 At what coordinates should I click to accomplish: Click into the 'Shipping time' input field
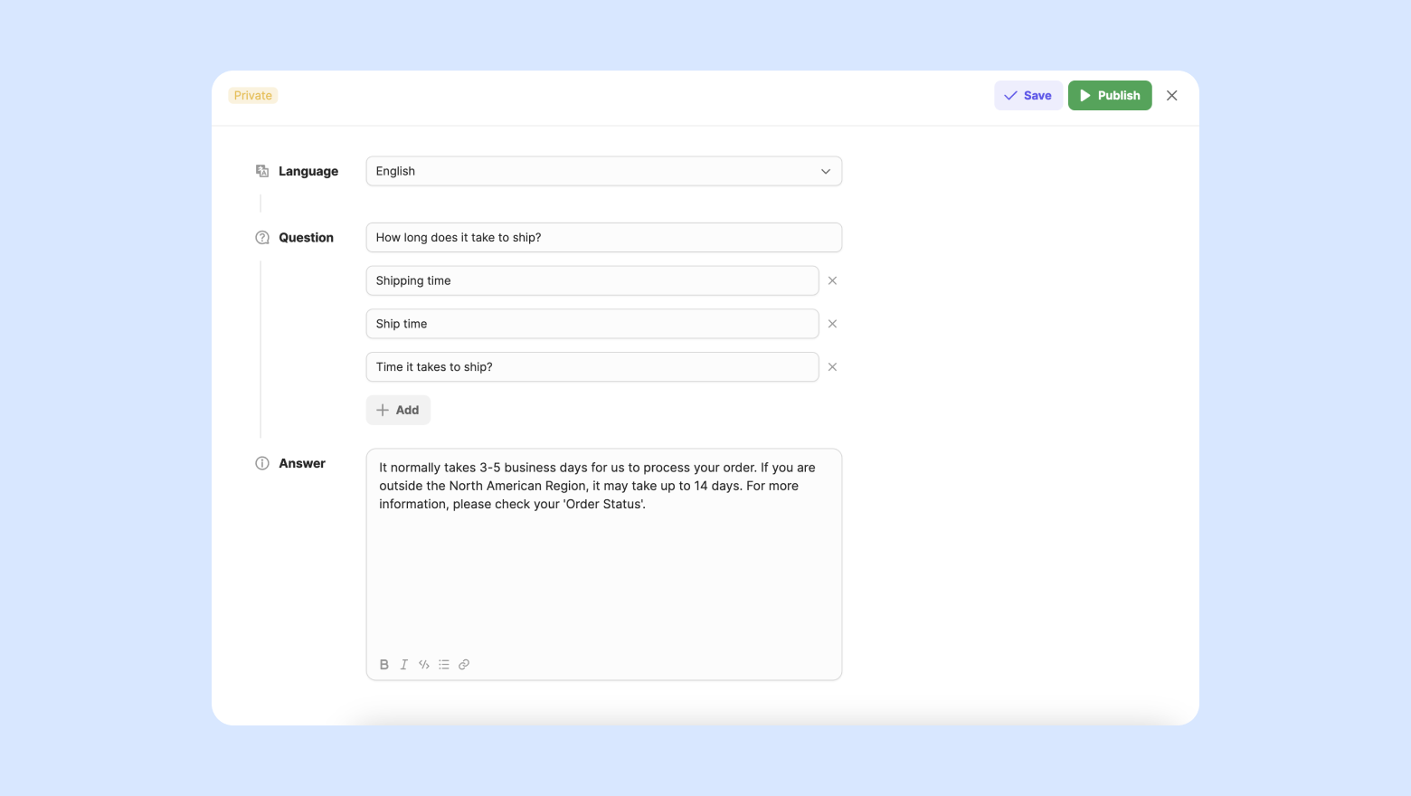click(592, 280)
